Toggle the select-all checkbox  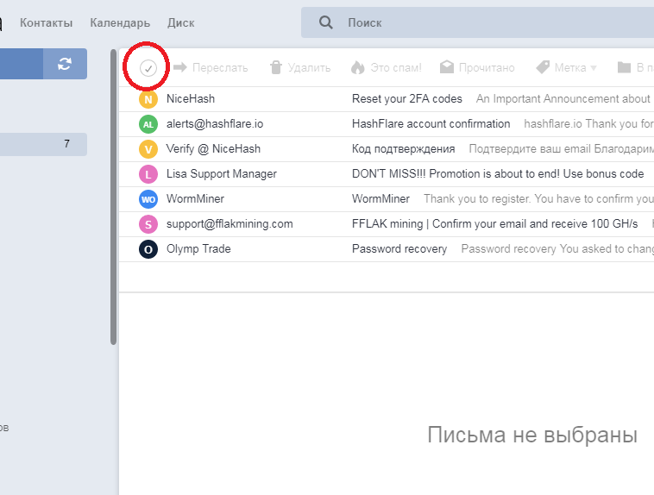148,68
